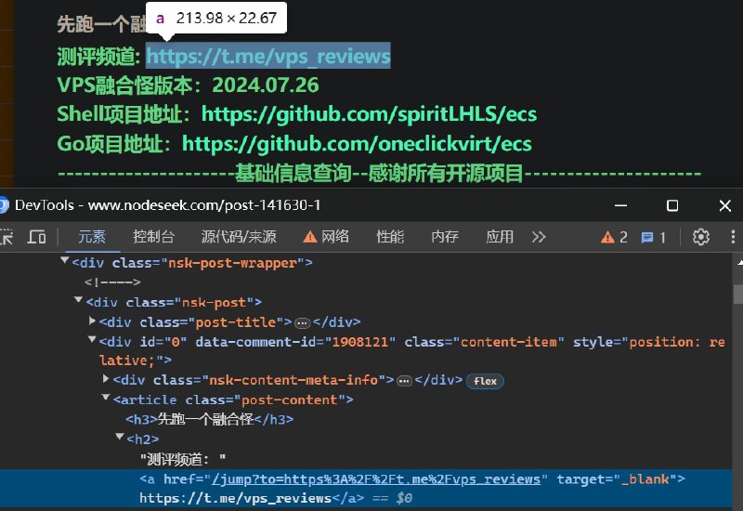
Task: Switch to the 控制台 tab
Action: click(153, 237)
